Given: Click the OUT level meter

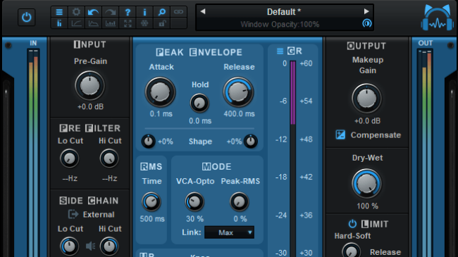Looking at the screenshot, I should [x=425, y=153].
